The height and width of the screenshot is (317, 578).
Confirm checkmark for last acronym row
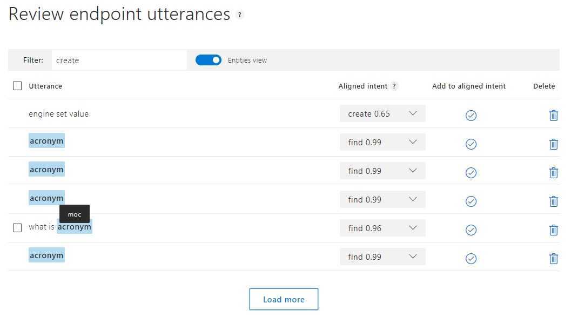point(471,259)
